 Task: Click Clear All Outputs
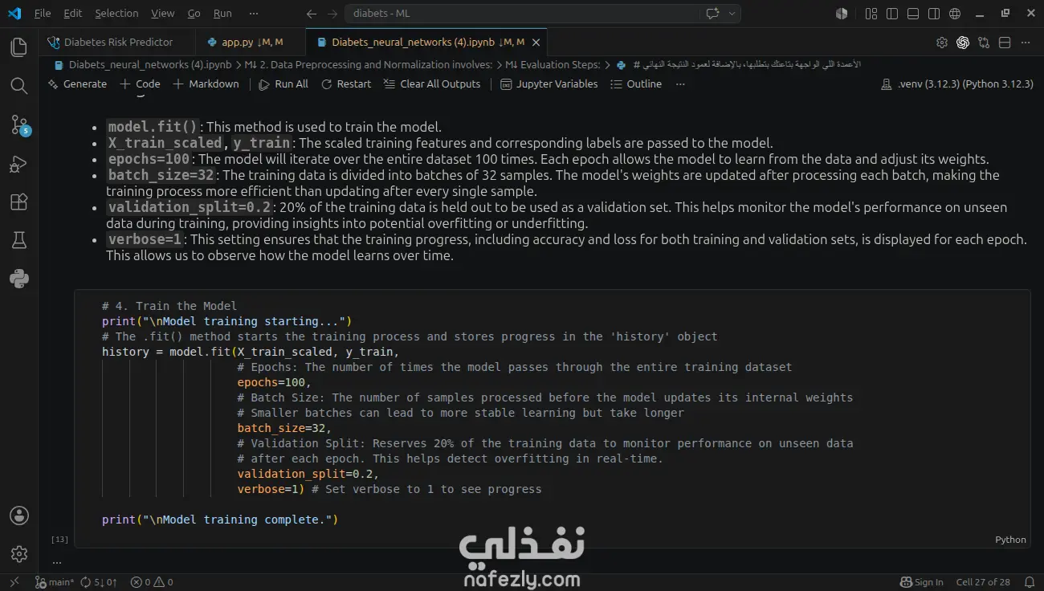tap(432, 84)
